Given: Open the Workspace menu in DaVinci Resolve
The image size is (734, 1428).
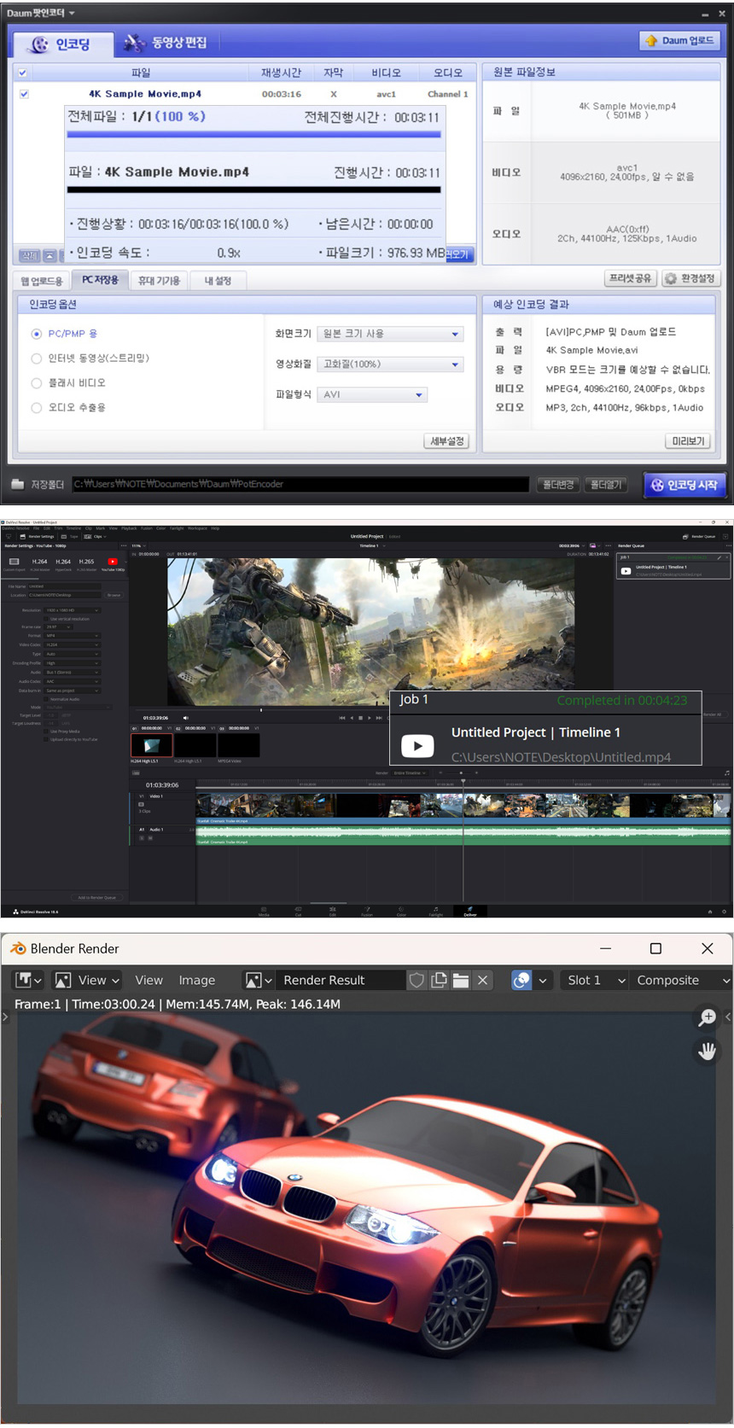Looking at the screenshot, I should click(x=197, y=528).
